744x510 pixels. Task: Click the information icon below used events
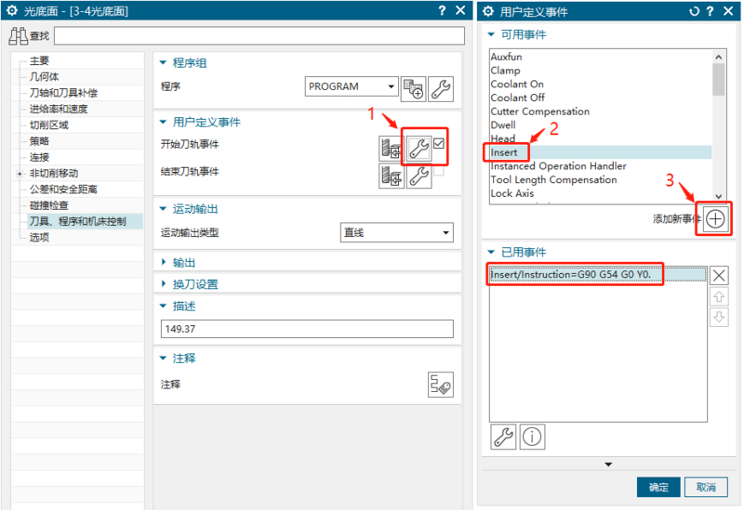[532, 437]
